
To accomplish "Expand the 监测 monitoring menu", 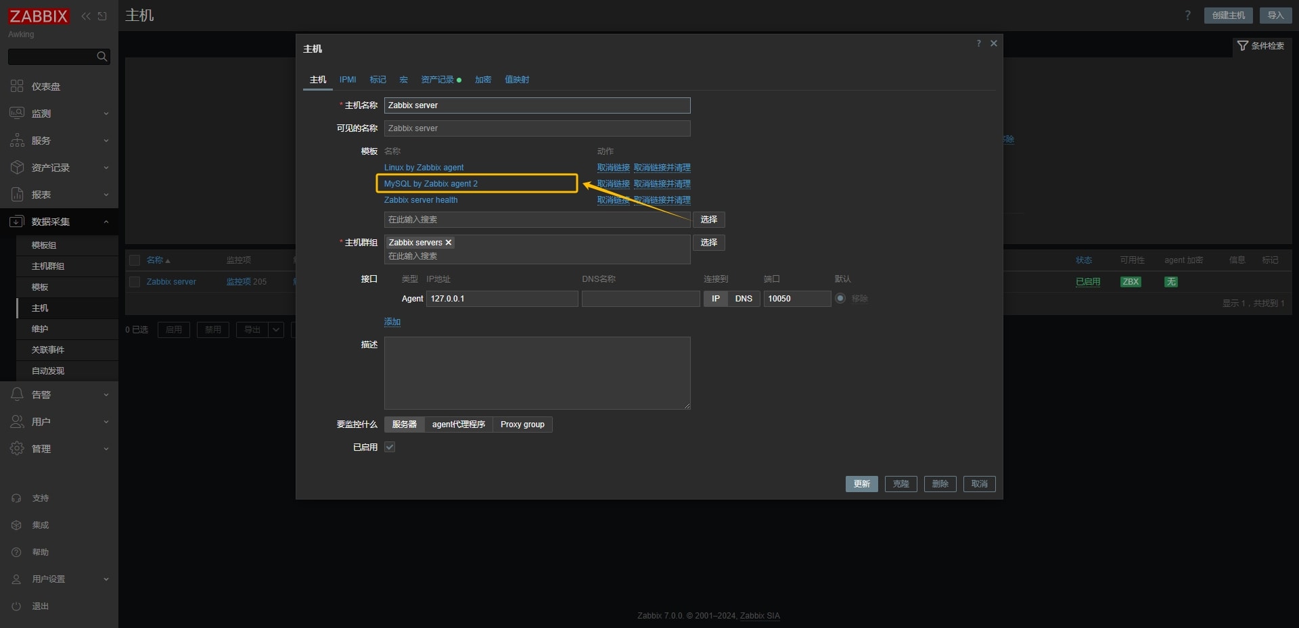I will [59, 114].
